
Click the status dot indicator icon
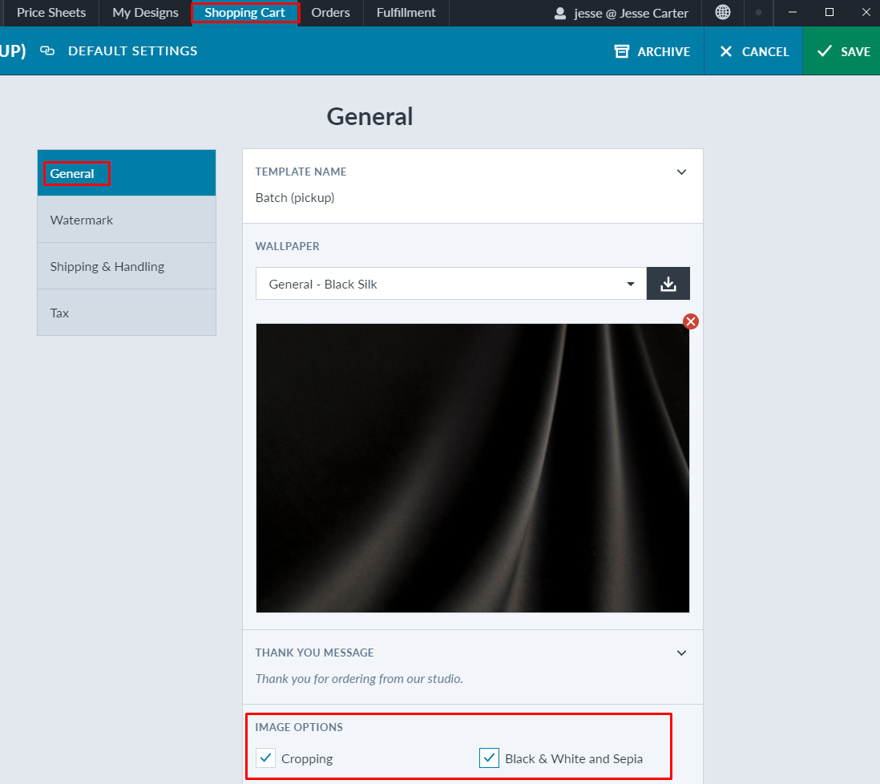point(758,13)
